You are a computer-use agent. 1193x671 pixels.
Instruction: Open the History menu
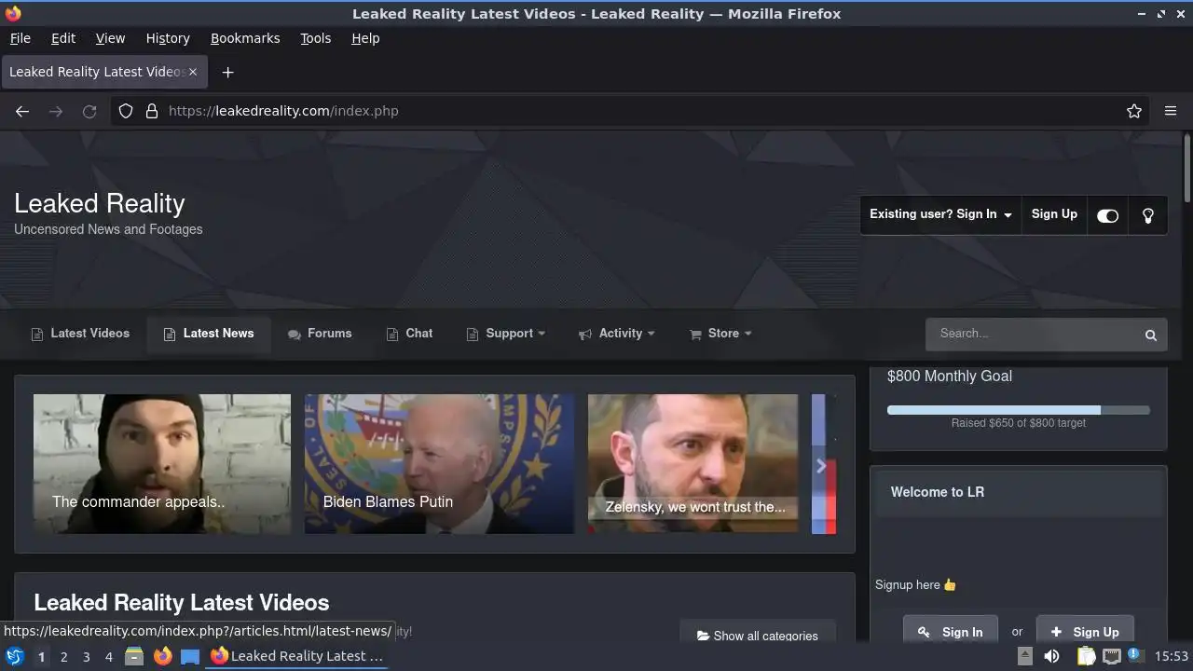[x=168, y=38]
